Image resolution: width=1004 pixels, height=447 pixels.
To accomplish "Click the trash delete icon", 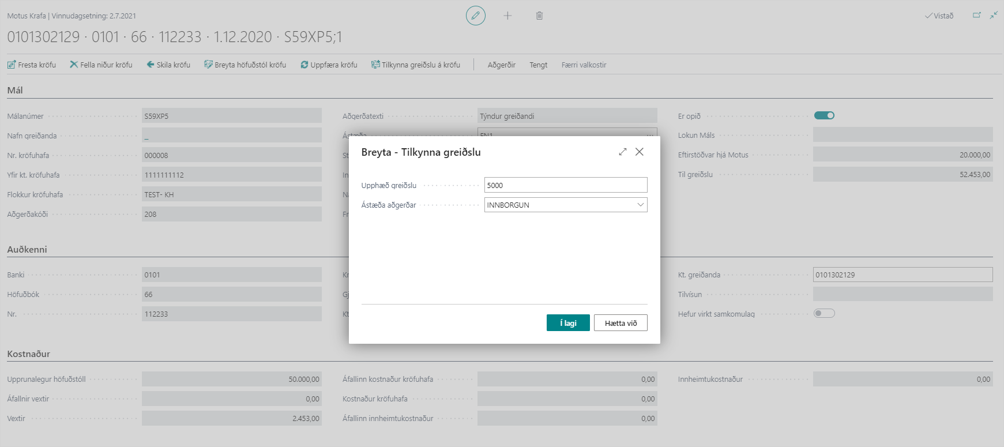I will pyautogui.click(x=539, y=16).
